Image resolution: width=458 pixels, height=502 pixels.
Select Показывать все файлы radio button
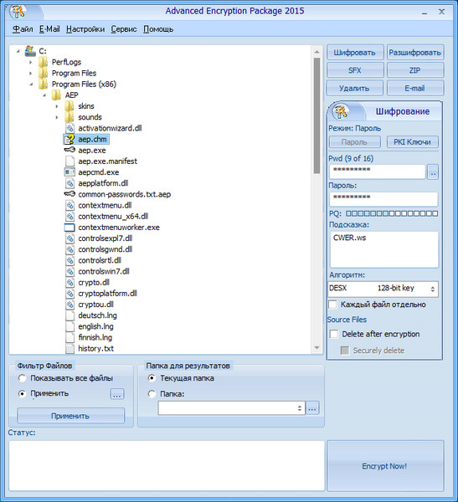pyautogui.click(x=22, y=378)
